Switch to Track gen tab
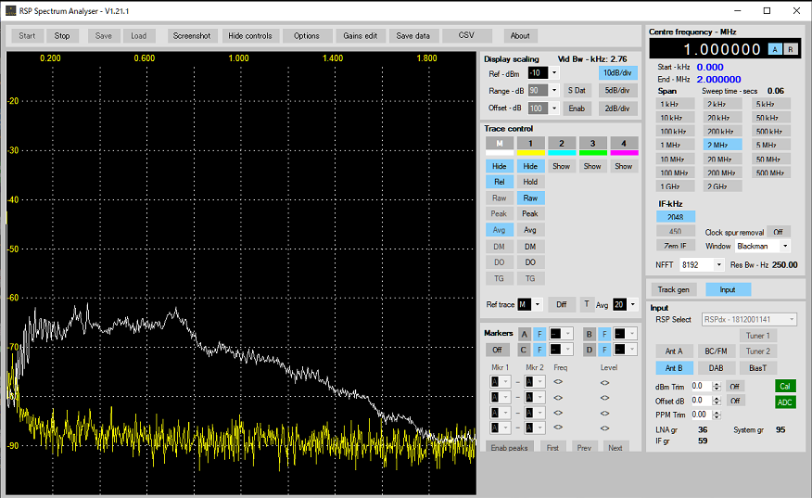The width and height of the screenshot is (812, 498). [x=673, y=289]
